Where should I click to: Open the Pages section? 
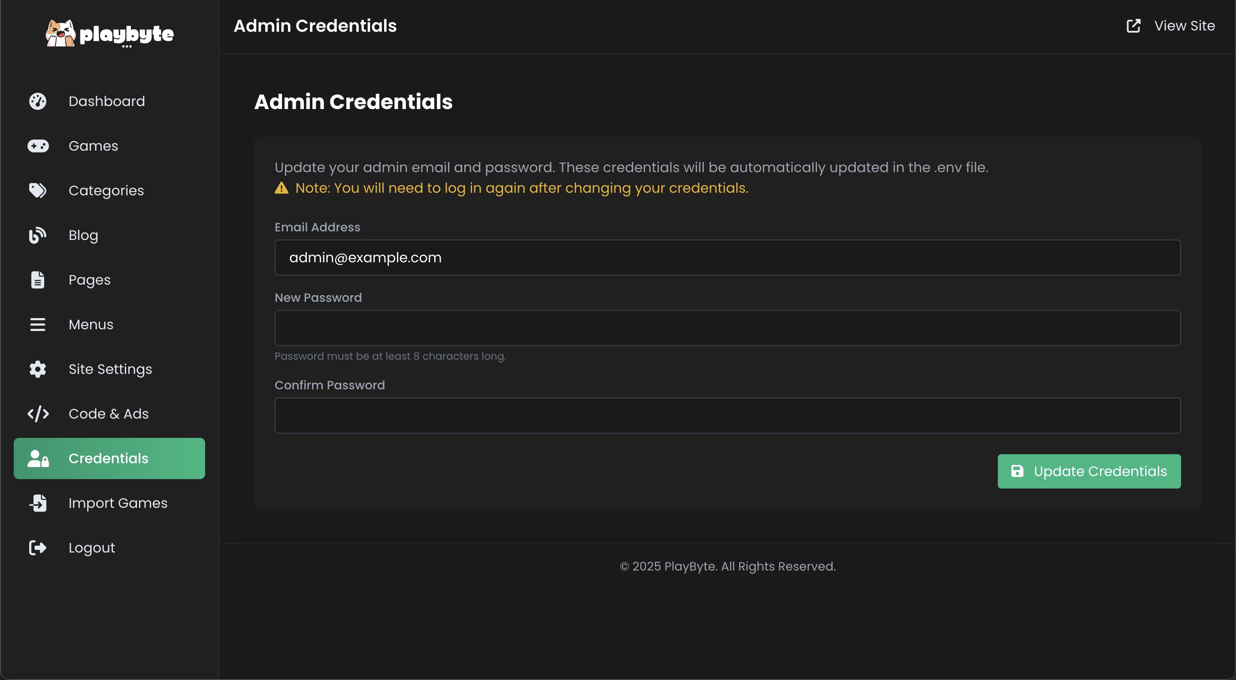[x=109, y=280]
